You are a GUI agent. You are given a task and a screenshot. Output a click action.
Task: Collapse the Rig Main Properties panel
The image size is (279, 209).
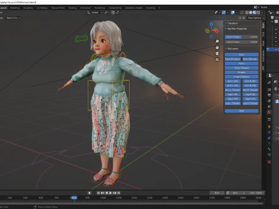(242, 29)
